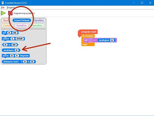The image size is (154, 116).
Task: Open the File menu
Action: [3, 8]
